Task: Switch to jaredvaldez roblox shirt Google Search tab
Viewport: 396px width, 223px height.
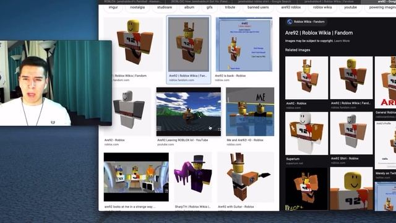Action: [x=264, y=1]
